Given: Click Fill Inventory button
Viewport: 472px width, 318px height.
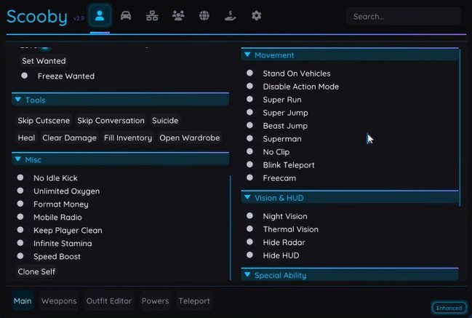Looking at the screenshot, I should pos(128,138).
